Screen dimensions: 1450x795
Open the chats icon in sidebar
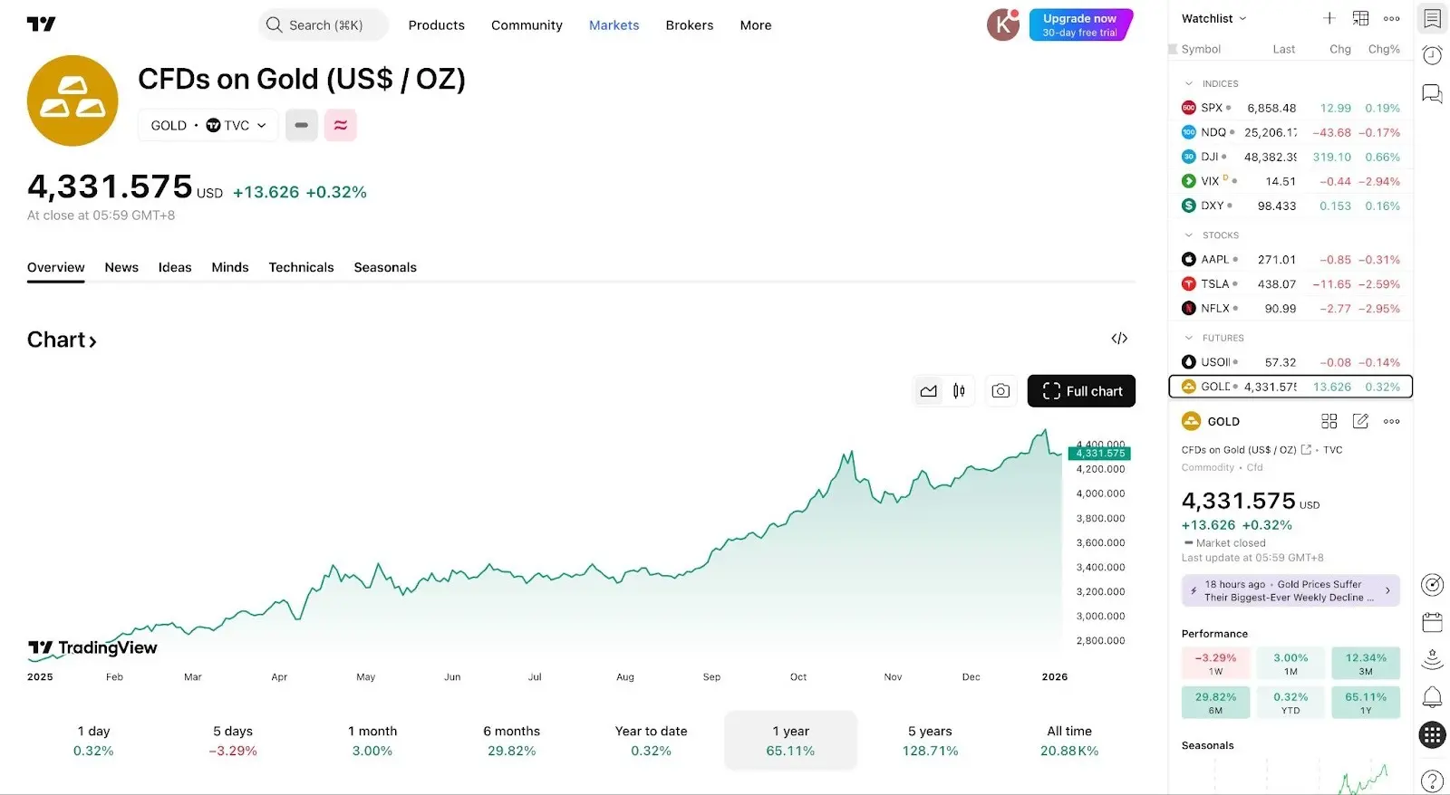pyautogui.click(x=1432, y=93)
